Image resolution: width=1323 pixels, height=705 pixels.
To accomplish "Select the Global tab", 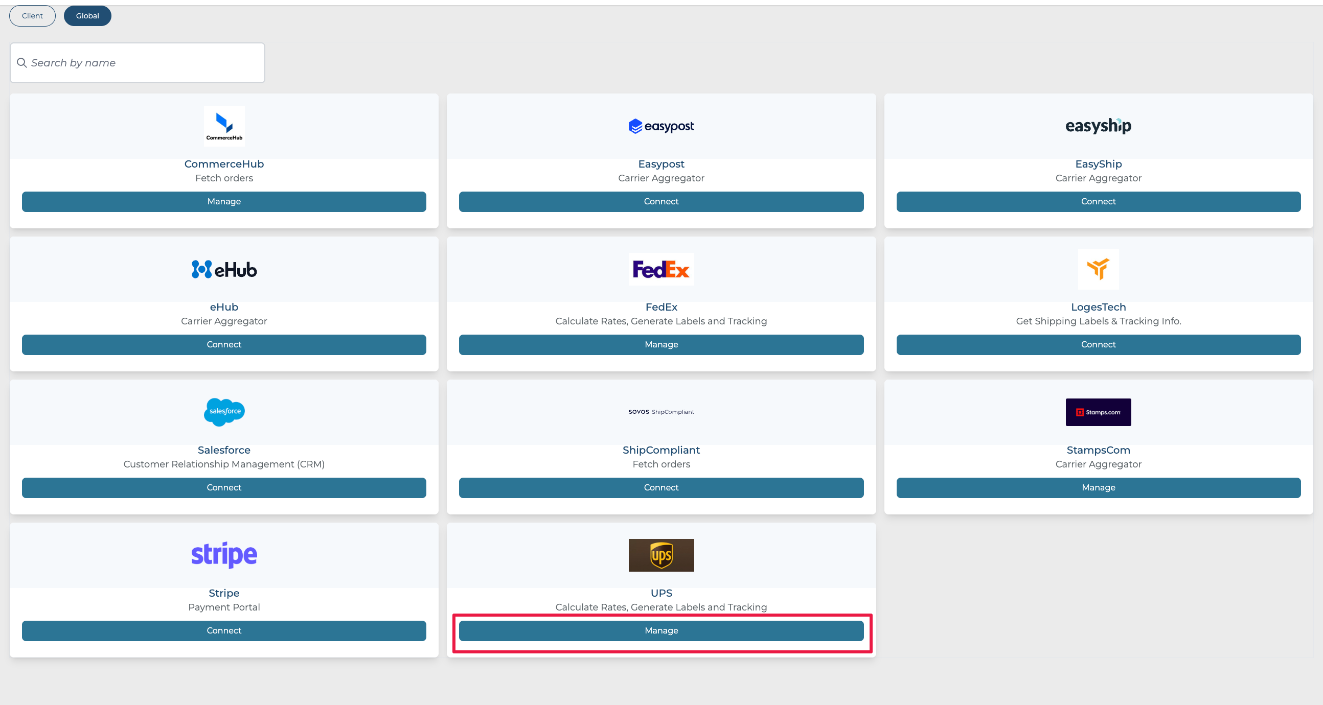I will 87,16.
